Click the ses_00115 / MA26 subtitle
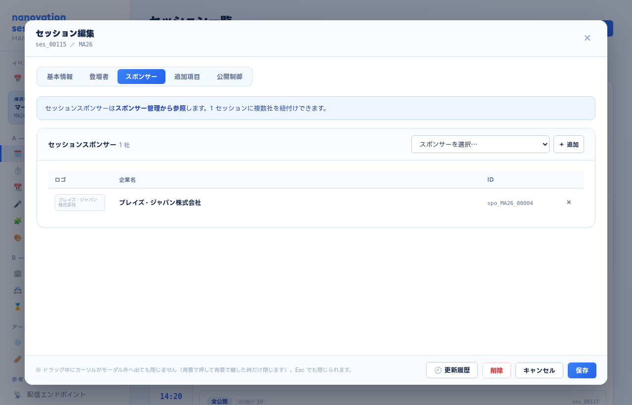Screen dimensions: 632x405 (x=64, y=44)
